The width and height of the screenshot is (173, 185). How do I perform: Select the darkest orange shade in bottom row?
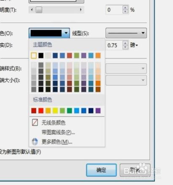98,89
